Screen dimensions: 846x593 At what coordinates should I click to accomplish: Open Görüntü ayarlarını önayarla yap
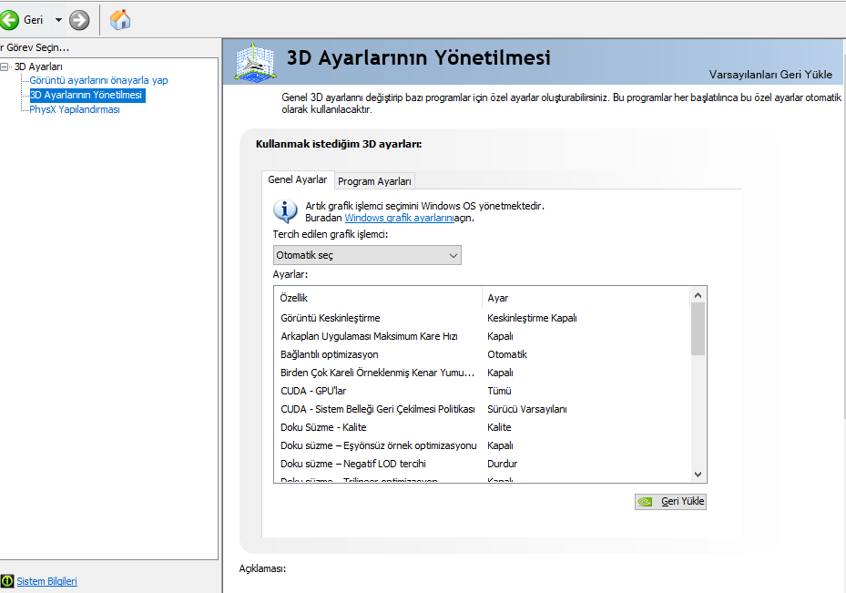click(x=98, y=80)
